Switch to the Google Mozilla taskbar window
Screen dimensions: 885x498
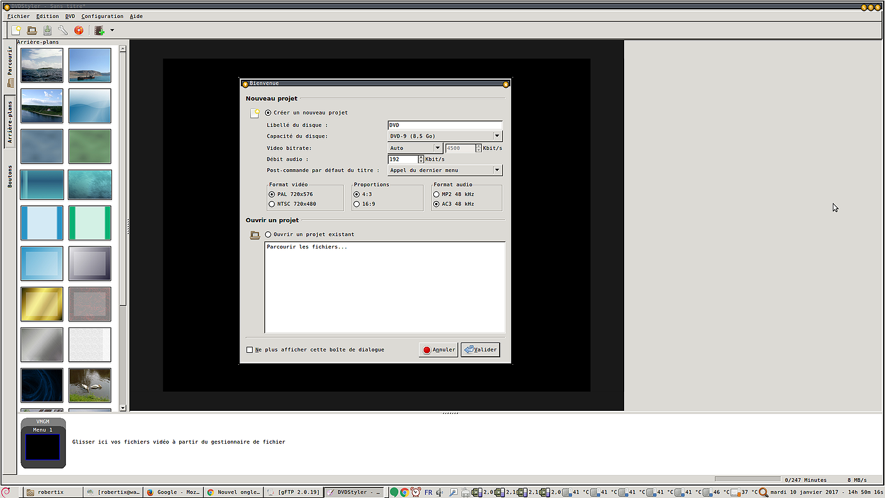pyautogui.click(x=173, y=492)
